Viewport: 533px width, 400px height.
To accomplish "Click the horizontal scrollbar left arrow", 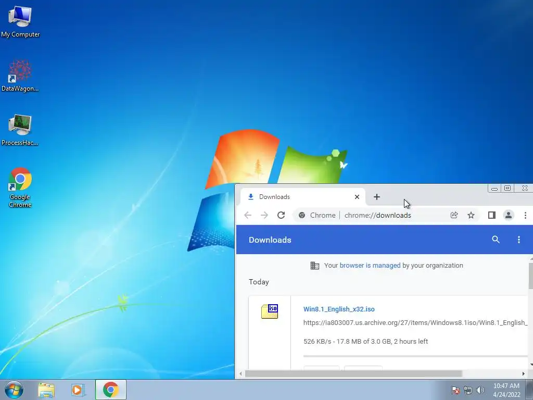I will pos(240,374).
